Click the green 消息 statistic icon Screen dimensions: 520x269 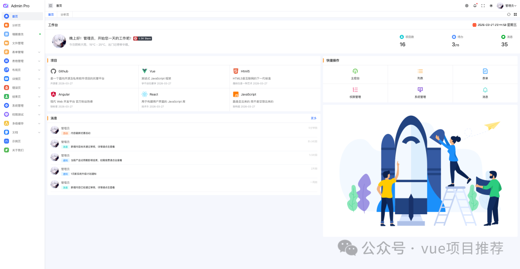pos(503,37)
